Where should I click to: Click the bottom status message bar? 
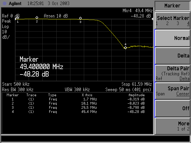pos(95,139)
